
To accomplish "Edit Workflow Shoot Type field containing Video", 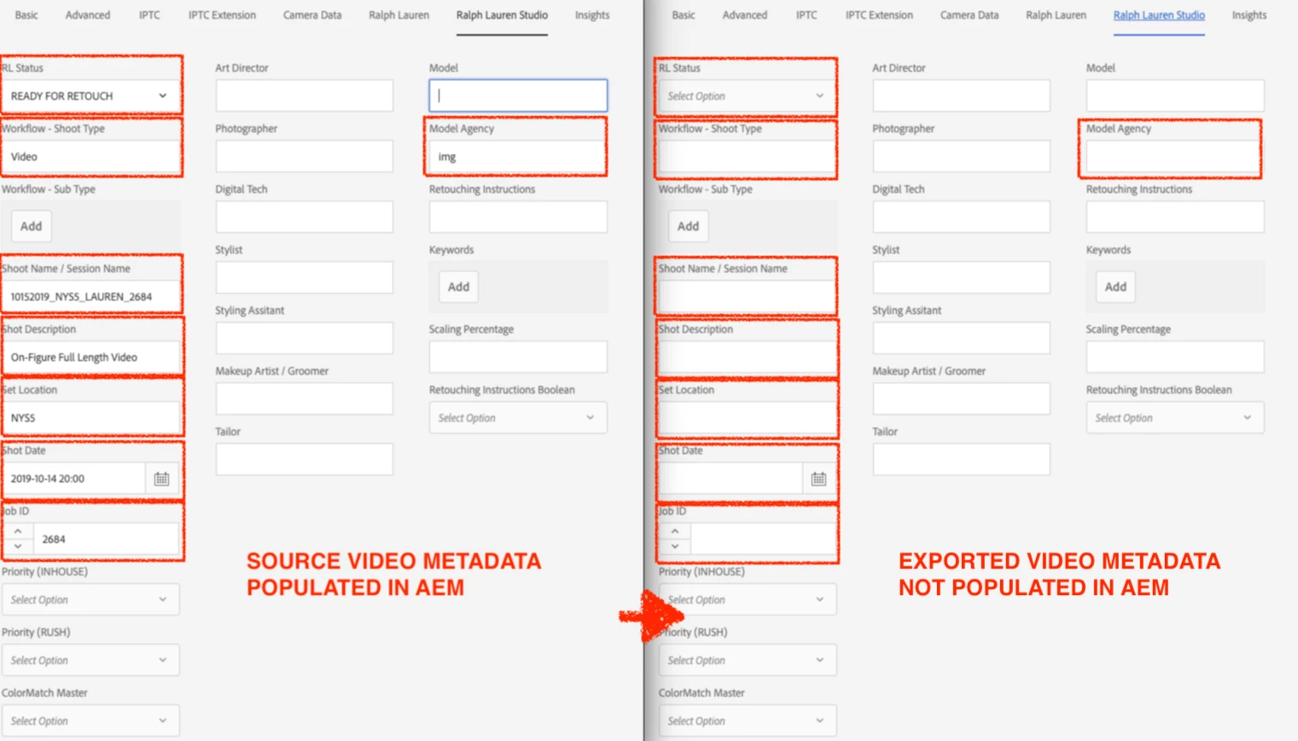I will pos(90,156).
